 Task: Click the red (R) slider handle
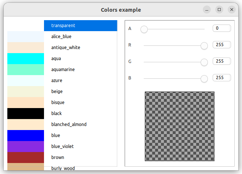tap(204, 46)
